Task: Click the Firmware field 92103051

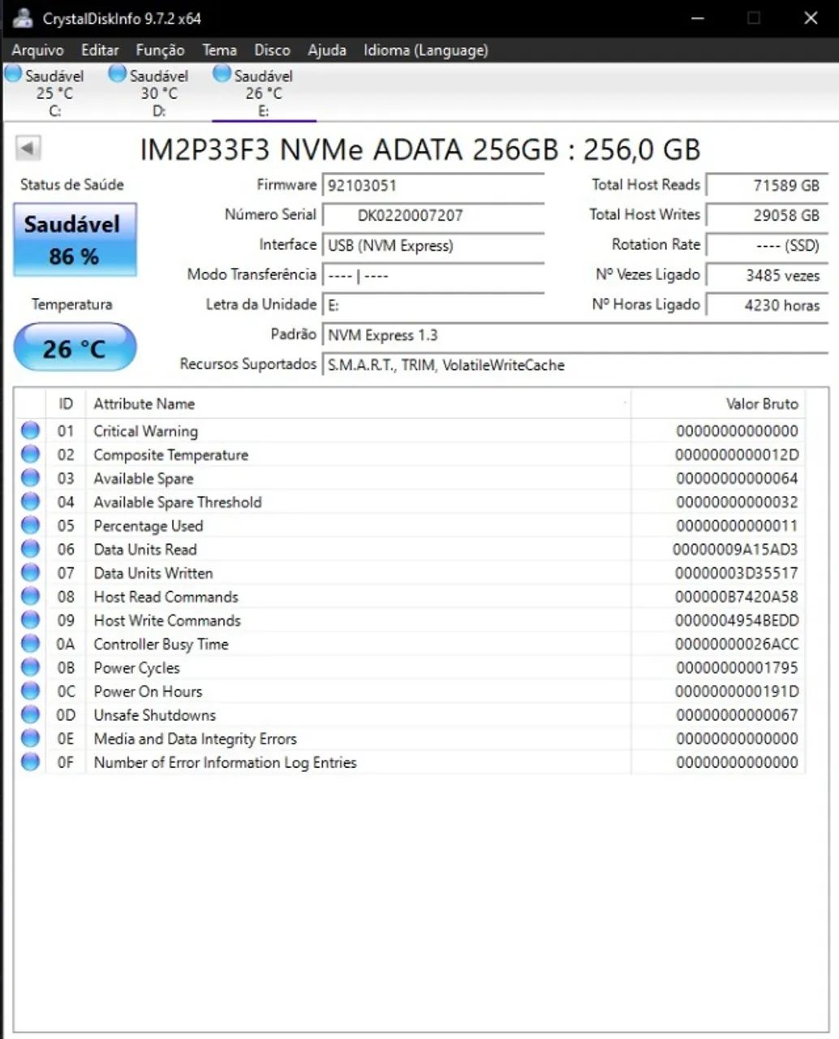Action: coord(433,185)
